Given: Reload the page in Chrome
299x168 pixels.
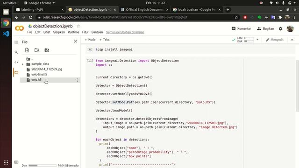Looking at the screenshot, I should click(30, 17).
